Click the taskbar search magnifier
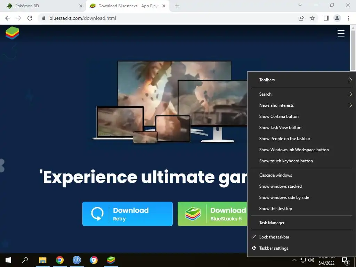 [25, 260]
